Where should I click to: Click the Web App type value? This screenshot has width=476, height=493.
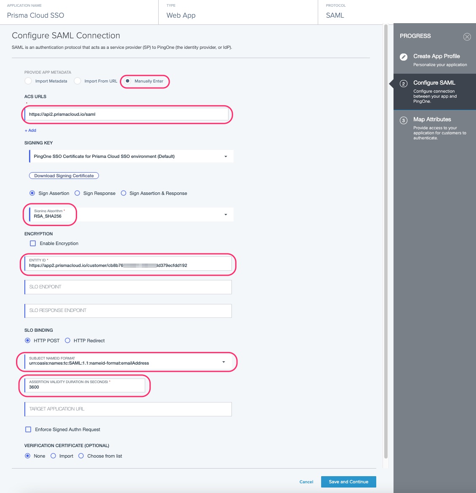181,16
